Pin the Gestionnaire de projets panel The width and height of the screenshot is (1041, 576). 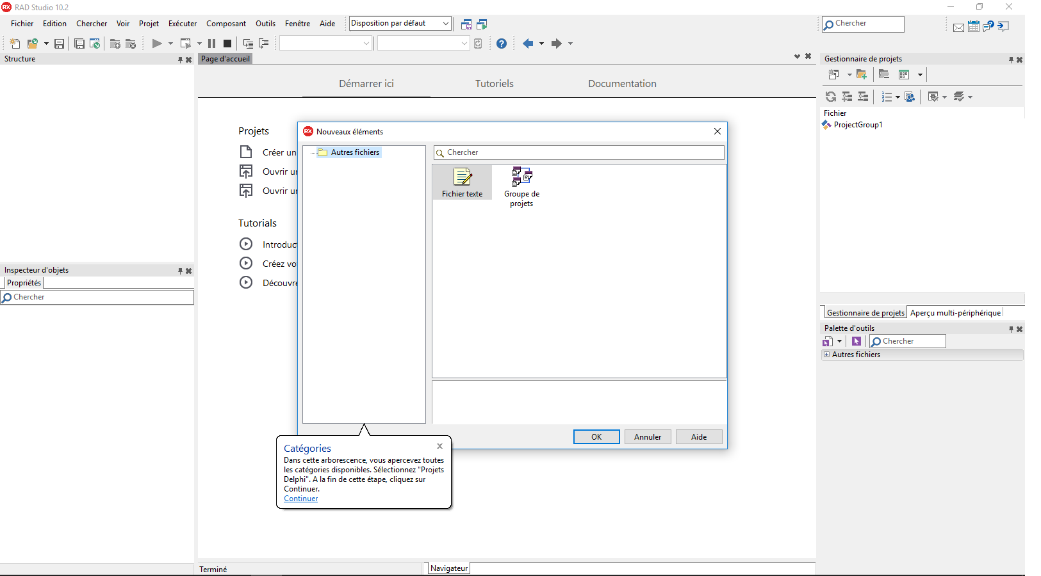point(1011,60)
